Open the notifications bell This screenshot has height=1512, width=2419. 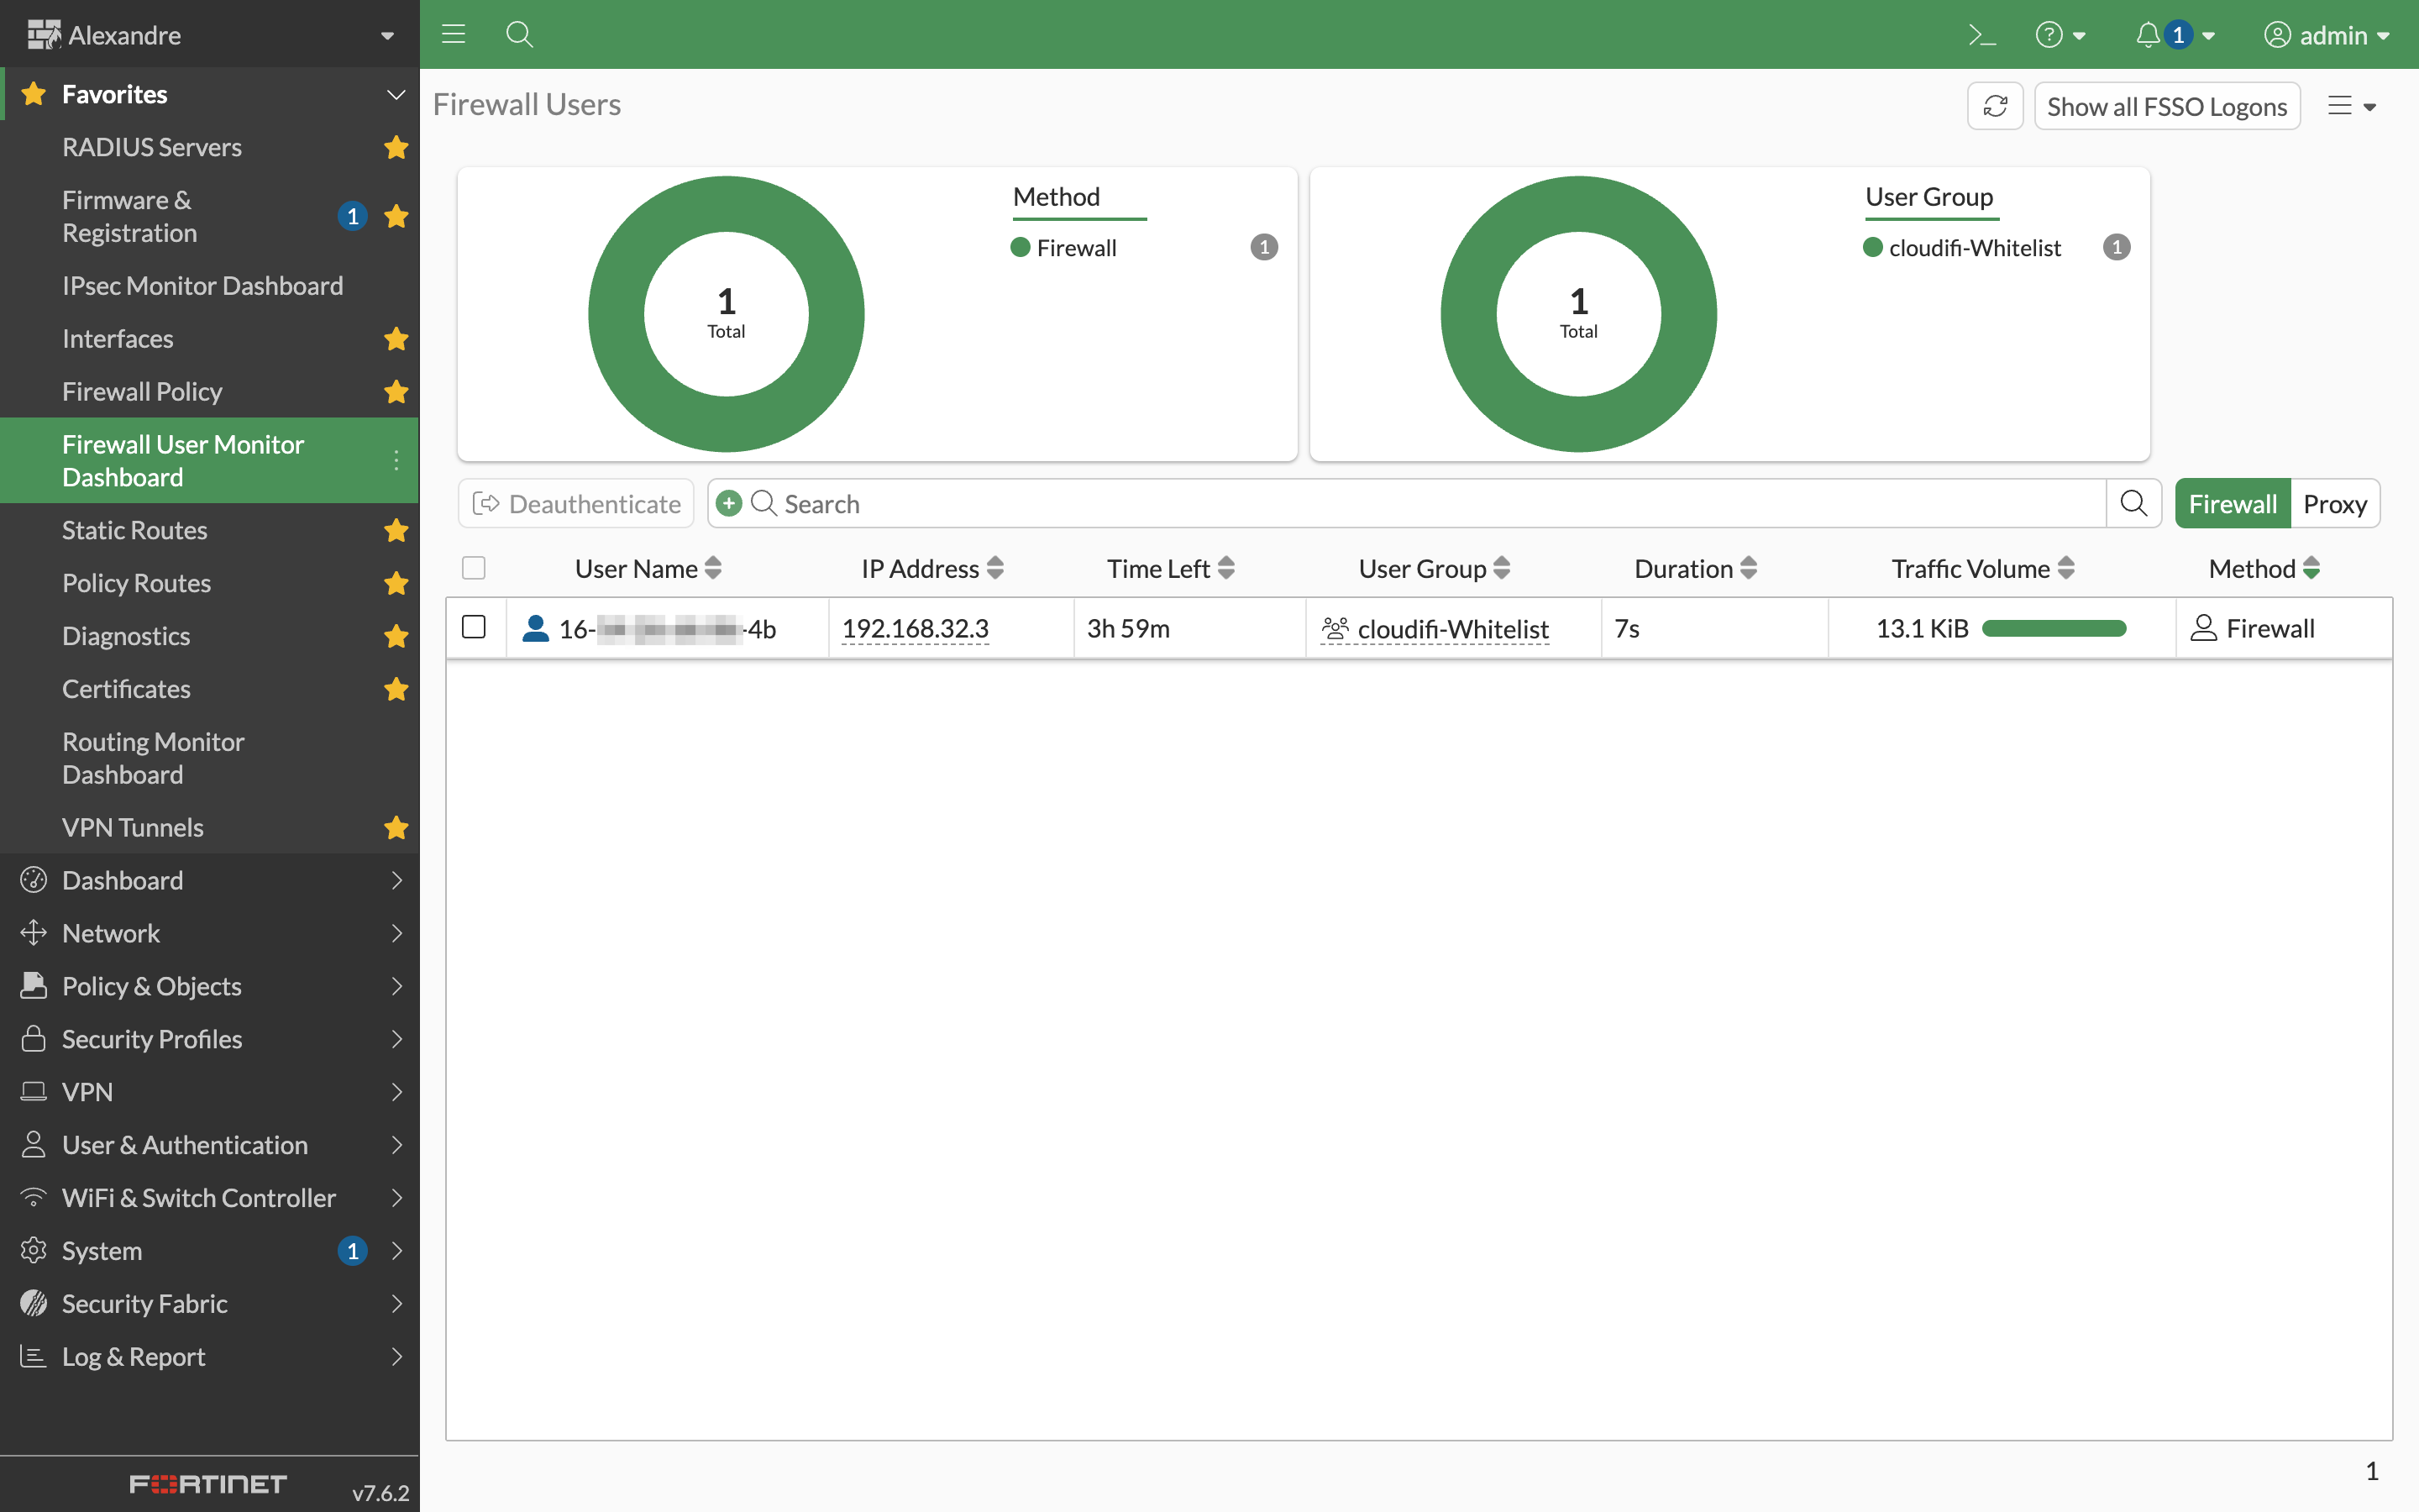pyautogui.click(x=2147, y=35)
